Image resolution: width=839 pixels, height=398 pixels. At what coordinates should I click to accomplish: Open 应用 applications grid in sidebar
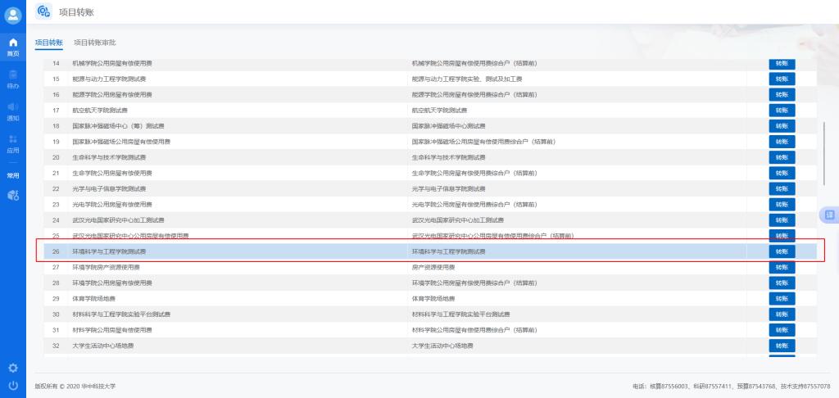click(x=13, y=143)
